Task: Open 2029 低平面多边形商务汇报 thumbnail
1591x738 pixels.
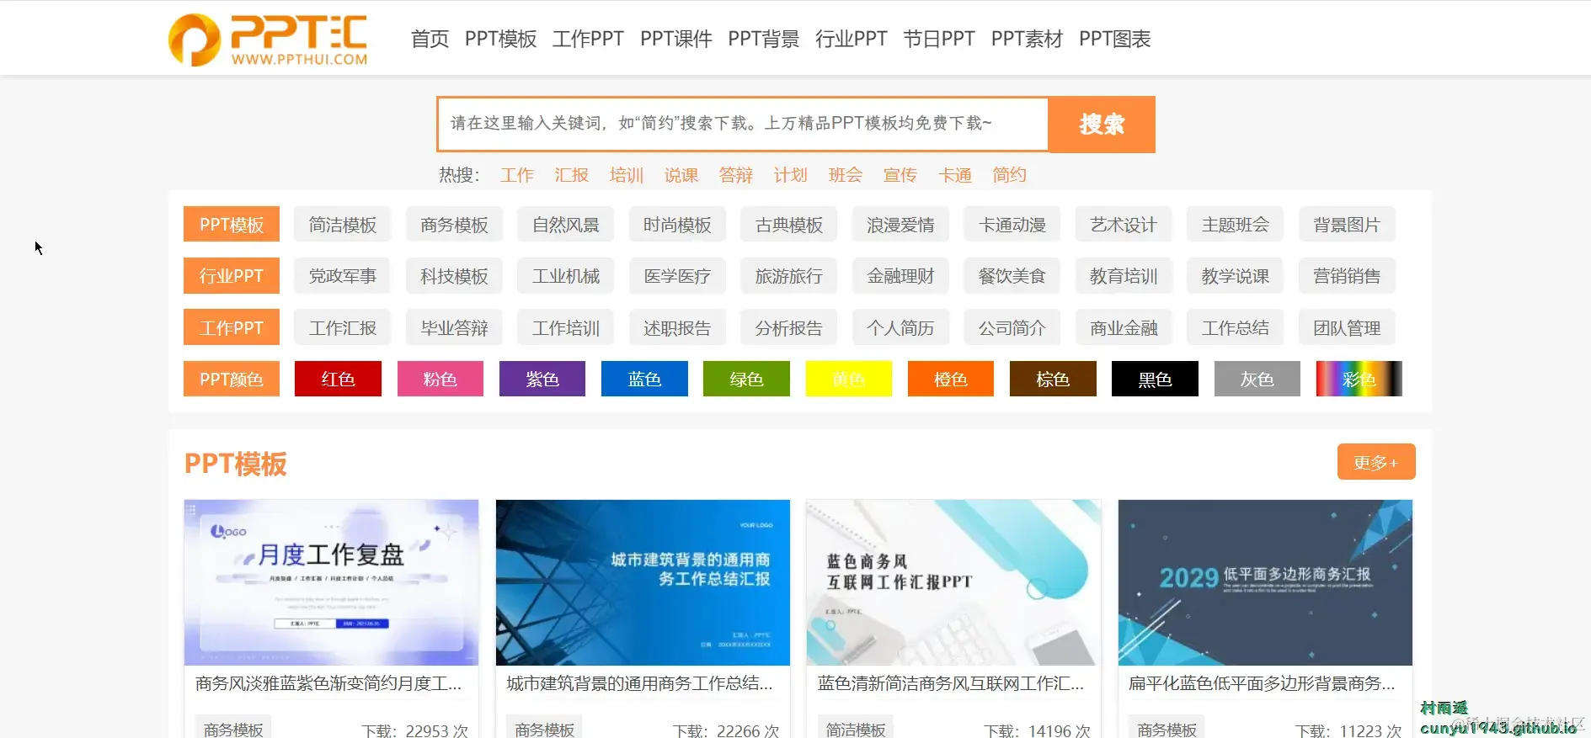Action: [x=1265, y=582]
